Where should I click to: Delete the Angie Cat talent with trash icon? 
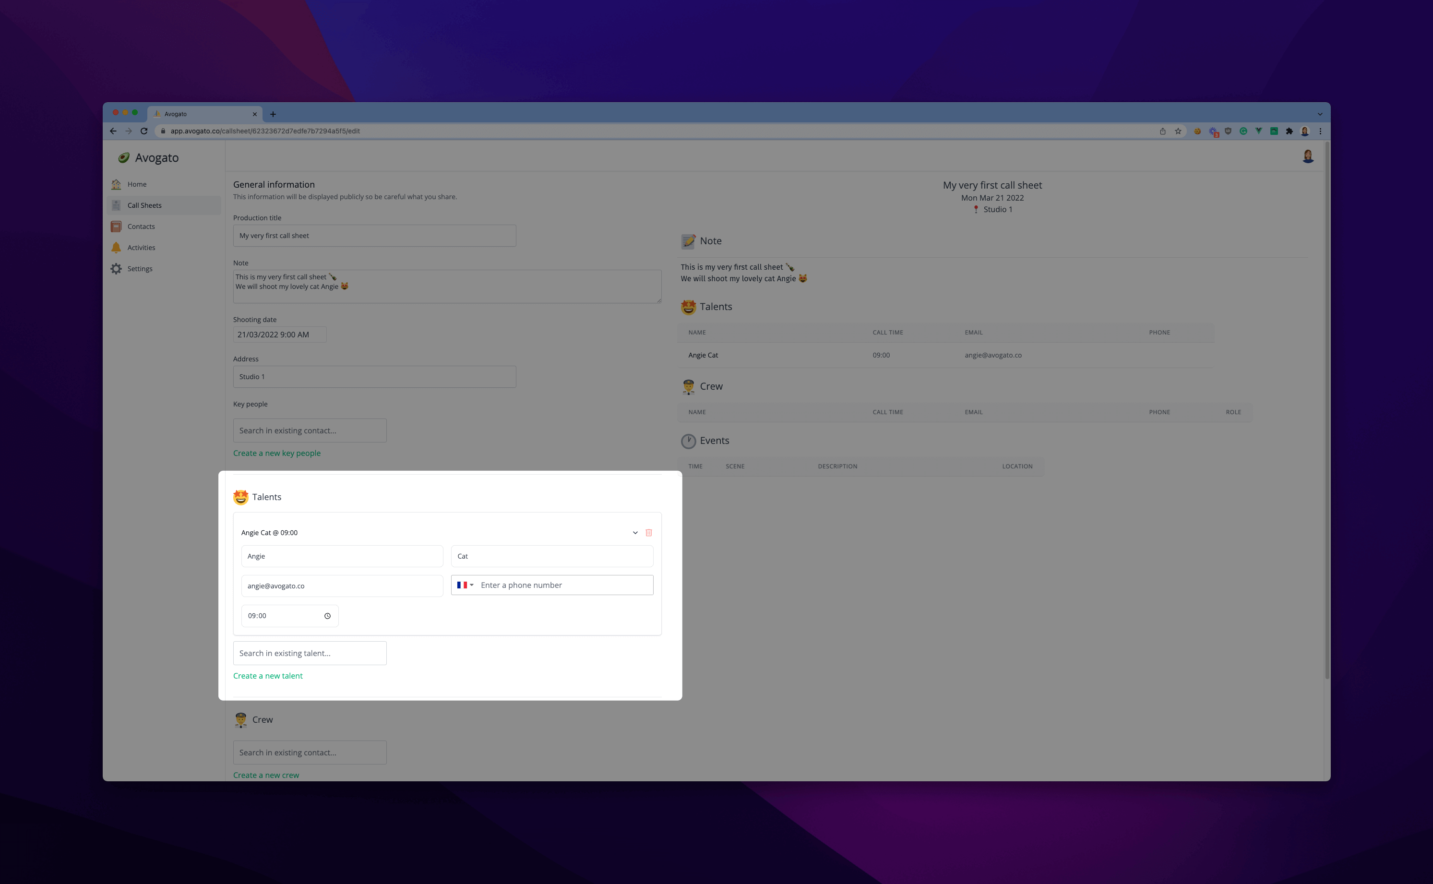coord(648,533)
